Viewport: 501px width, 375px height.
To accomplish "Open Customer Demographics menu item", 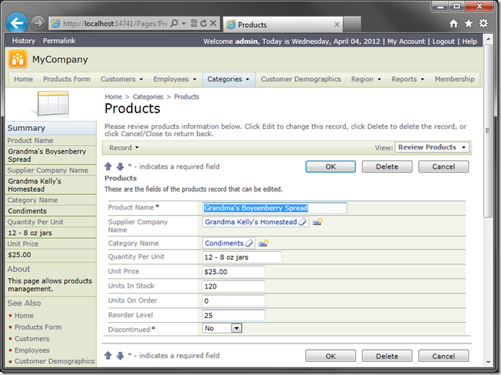I will pyautogui.click(x=300, y=79).
